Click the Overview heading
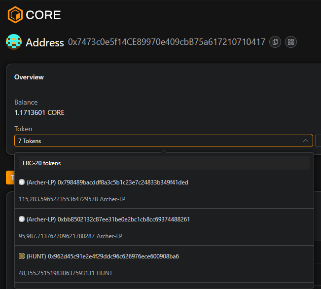This screenshot has height=289, width=321. point(29,77)
